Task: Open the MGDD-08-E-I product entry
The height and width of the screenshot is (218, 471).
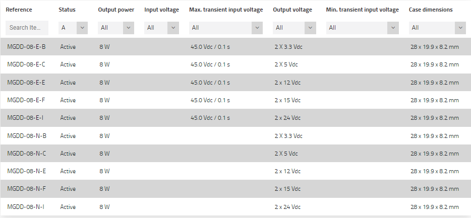Action: [26, 118]
